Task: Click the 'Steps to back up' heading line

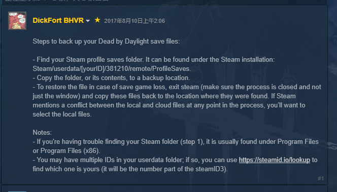Action: pos(106,41)
